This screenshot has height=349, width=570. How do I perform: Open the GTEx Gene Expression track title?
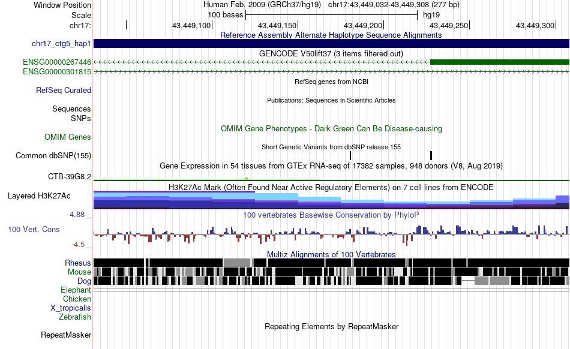(331, 166)
